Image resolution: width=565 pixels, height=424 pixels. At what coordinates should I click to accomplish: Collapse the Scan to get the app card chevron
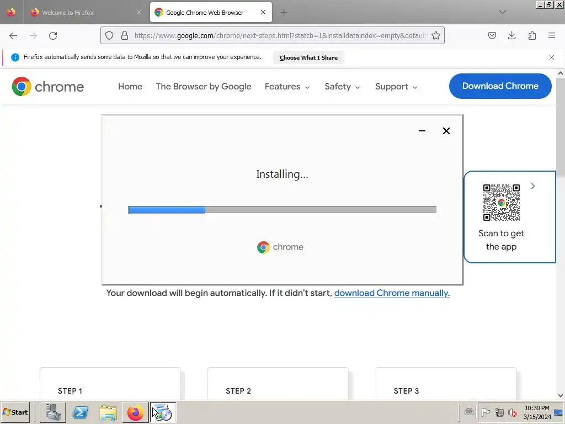click(533, 186)
